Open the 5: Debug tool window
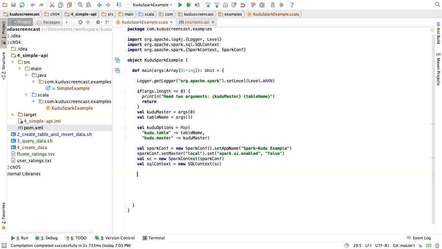Screen dimensions: 442x249 46,238
